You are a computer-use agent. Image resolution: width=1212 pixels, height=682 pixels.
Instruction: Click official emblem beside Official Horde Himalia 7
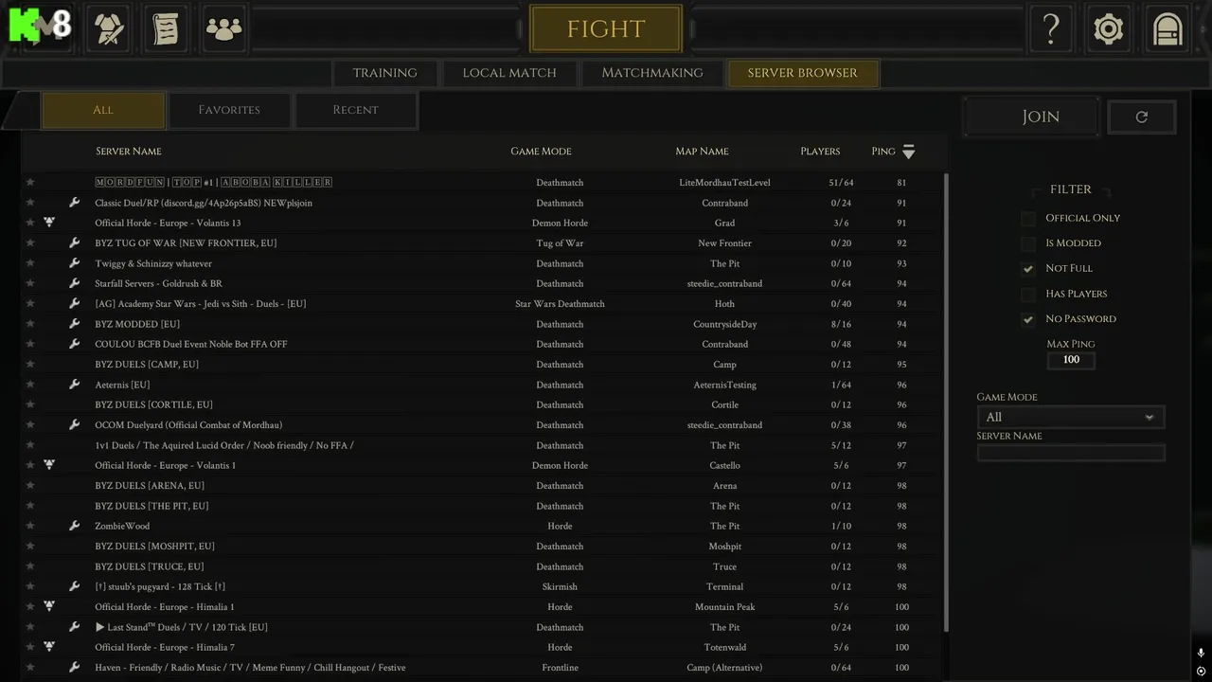(x=49, y=647)
